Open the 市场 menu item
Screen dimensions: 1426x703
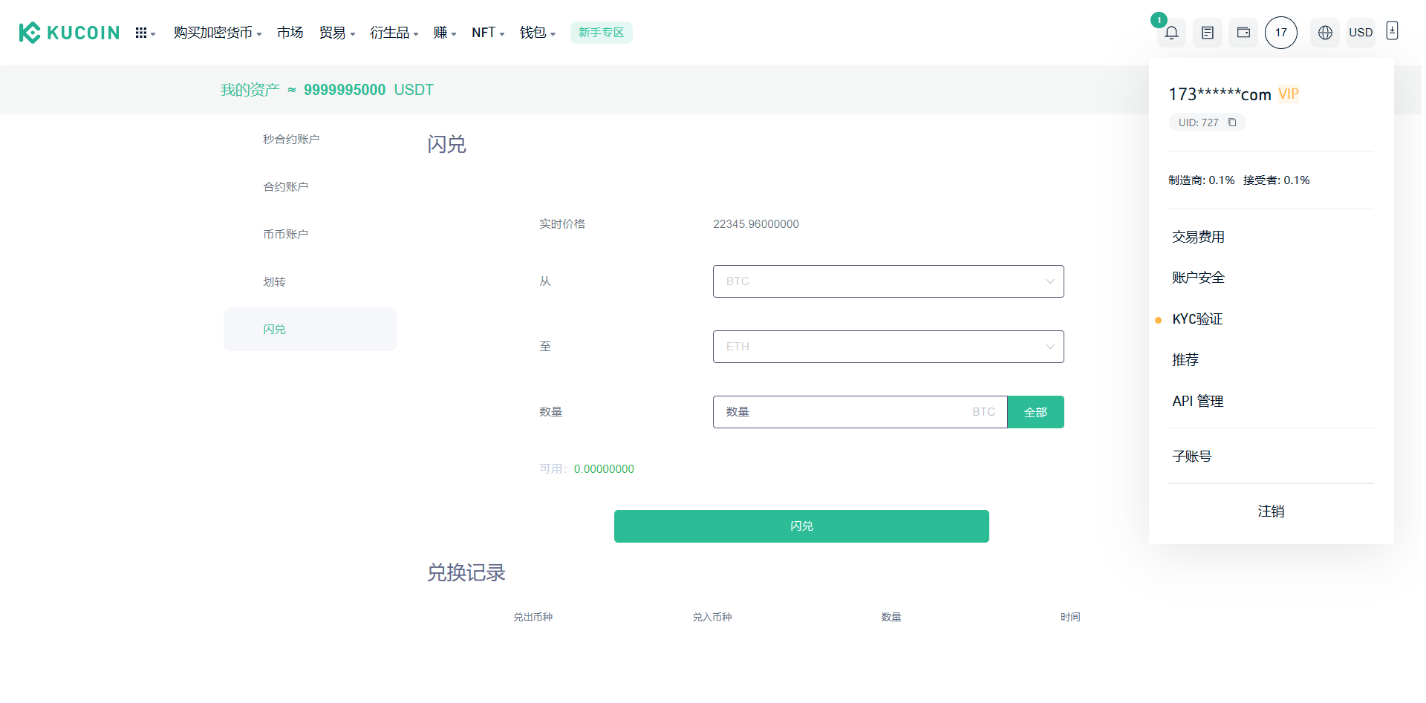(290, 33)
